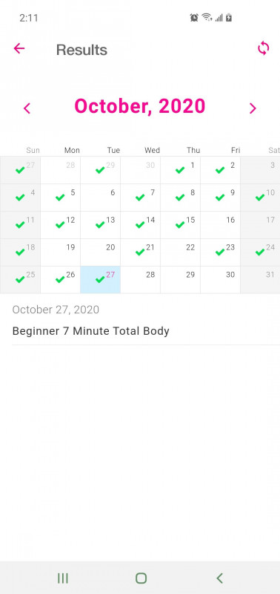Go to previous month chevron

coord(27,108)
